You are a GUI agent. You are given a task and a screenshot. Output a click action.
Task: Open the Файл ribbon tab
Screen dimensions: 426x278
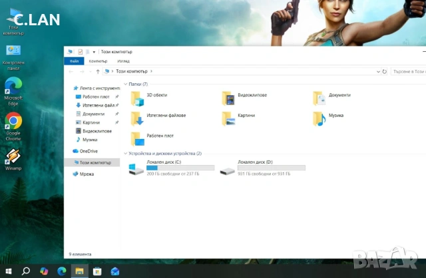pyautogui.click(x=74, y=61)
